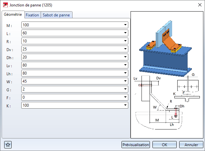Viewport: 205px width, 151px height.
Task: Open the Dv dropdown list
Action: tap(125, 49)
